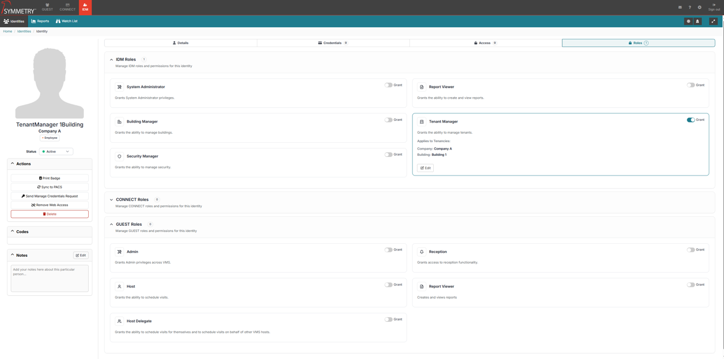This screenshot has width=724, height=359.
Task: Switch to the CONNECT module
Action: pos(67,7)
